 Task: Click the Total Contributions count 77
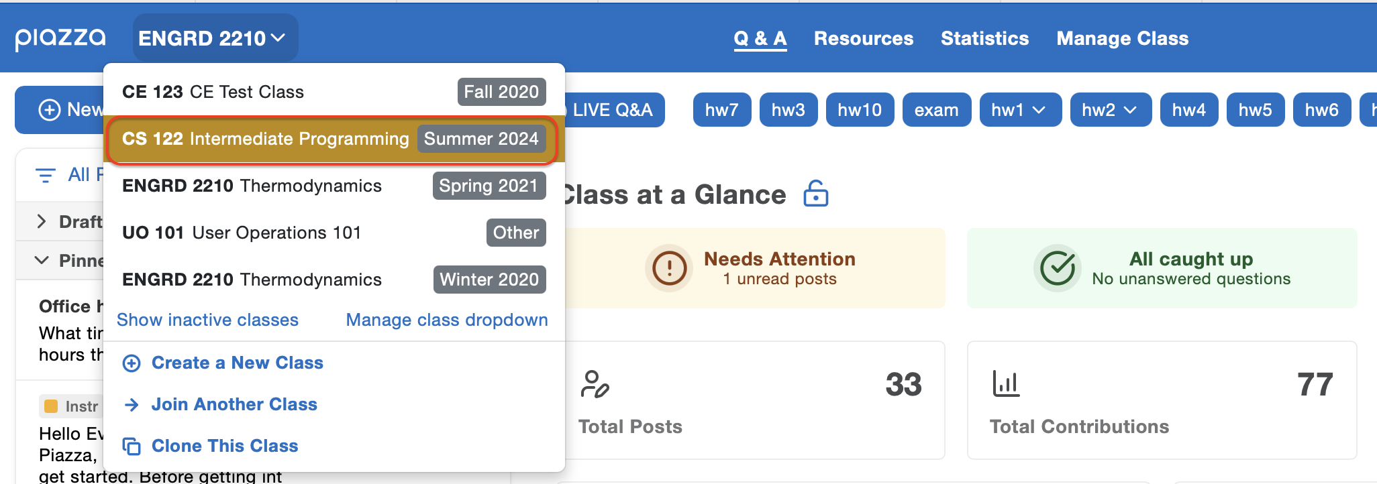click(x=1315, y=385)
